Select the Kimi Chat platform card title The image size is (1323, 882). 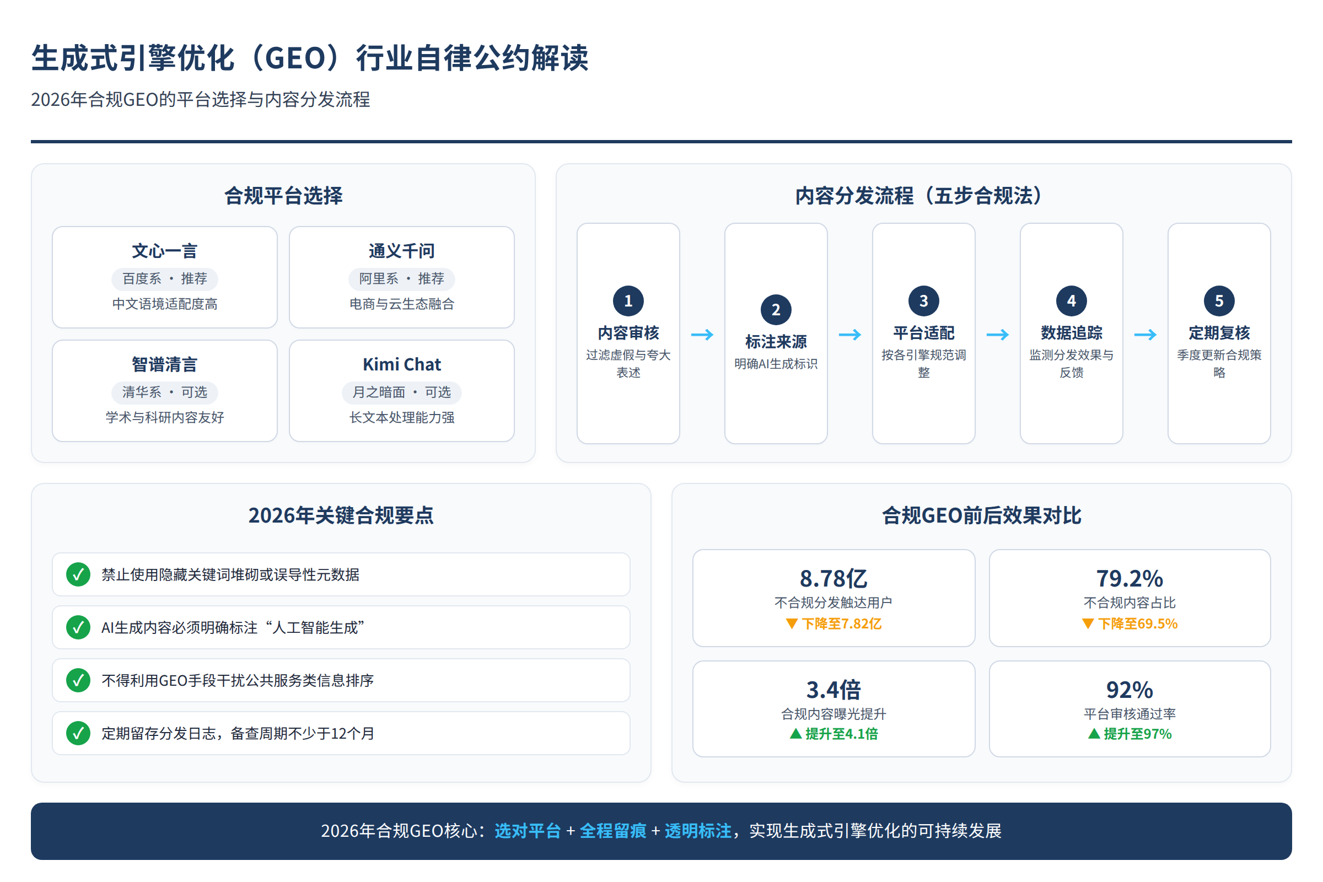click(402, 364)
